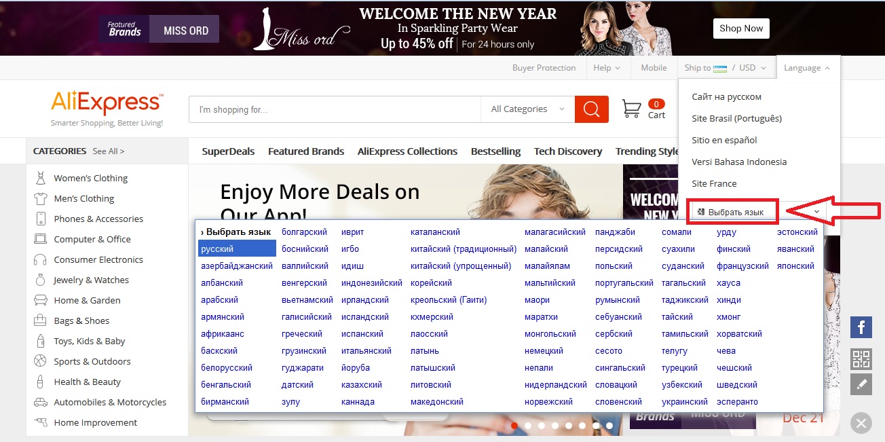Click the Toys, Kids & Baby icon
The height and width of the screenshot is (442, 885).
click(41, 341)
